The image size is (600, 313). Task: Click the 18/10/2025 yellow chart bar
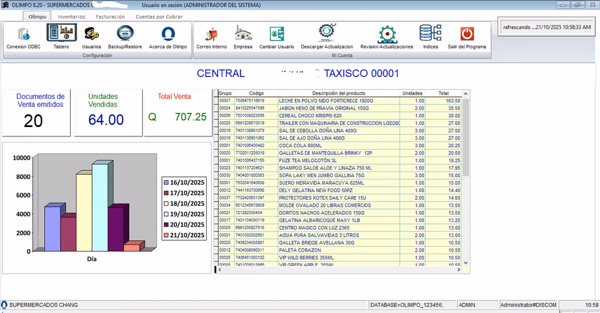(84, 213)
